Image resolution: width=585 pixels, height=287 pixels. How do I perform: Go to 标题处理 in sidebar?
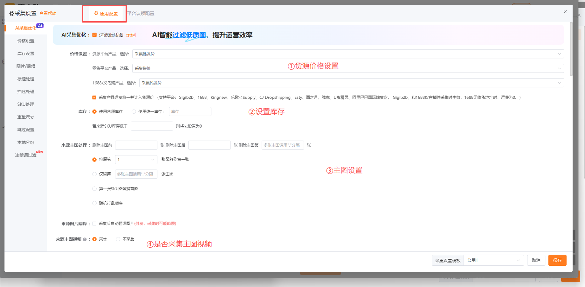click(x=26, y=79)
